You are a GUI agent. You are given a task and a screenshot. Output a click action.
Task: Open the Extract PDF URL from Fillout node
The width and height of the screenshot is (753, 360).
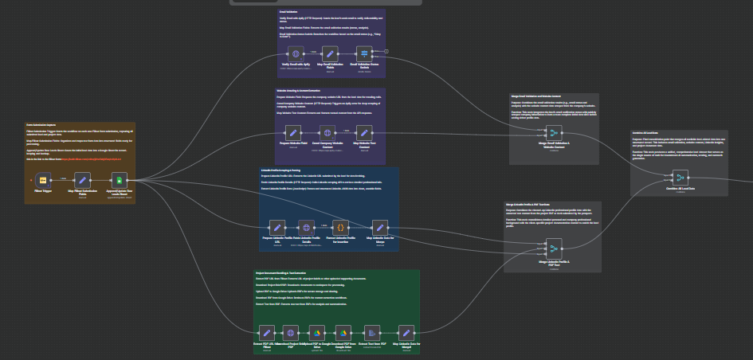point(266,333)
